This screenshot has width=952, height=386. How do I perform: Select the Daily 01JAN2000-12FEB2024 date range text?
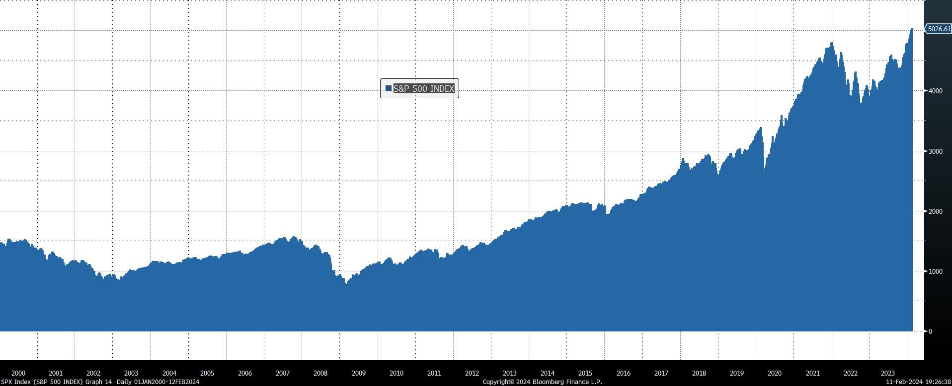pos(158,382)
